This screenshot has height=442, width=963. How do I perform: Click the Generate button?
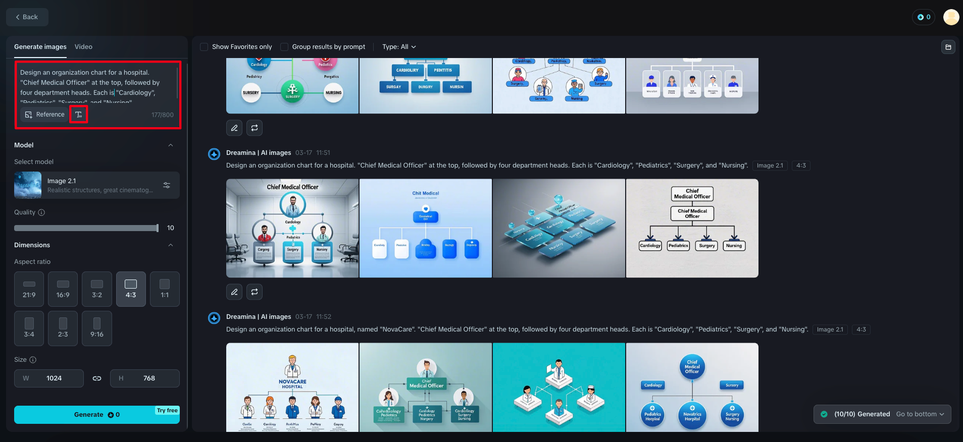coord(97,415)
